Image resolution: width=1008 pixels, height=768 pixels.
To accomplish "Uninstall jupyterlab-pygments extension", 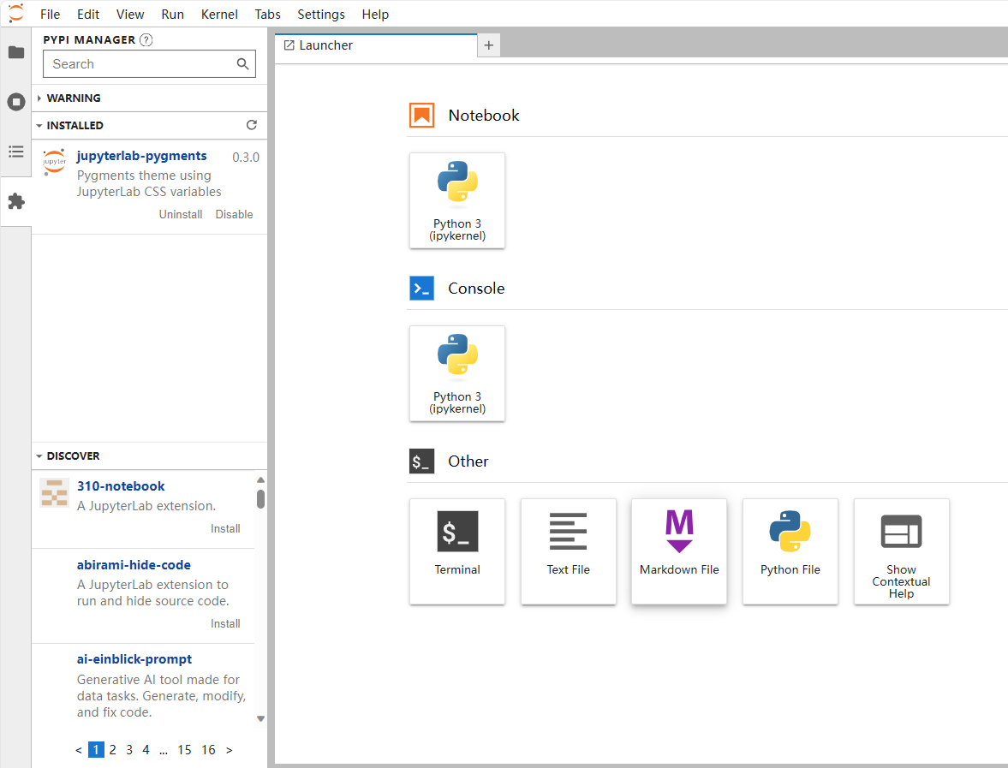I will (x=181, y=215).
